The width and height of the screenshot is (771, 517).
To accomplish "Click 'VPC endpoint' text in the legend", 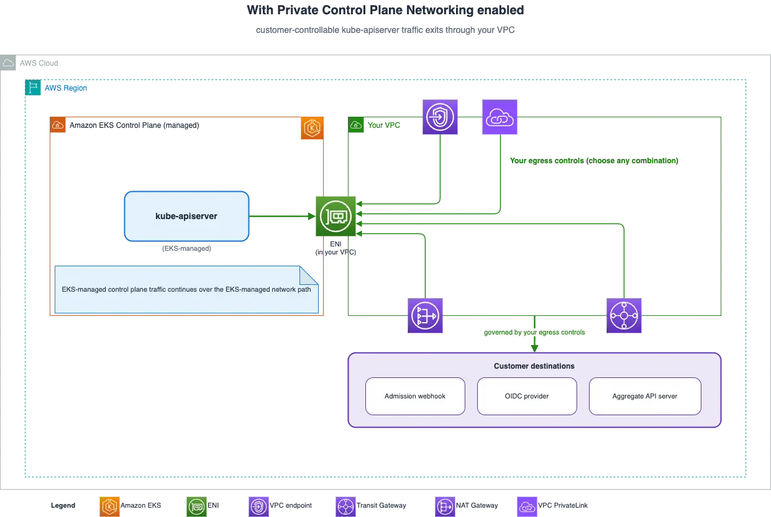I will point(291,506).
